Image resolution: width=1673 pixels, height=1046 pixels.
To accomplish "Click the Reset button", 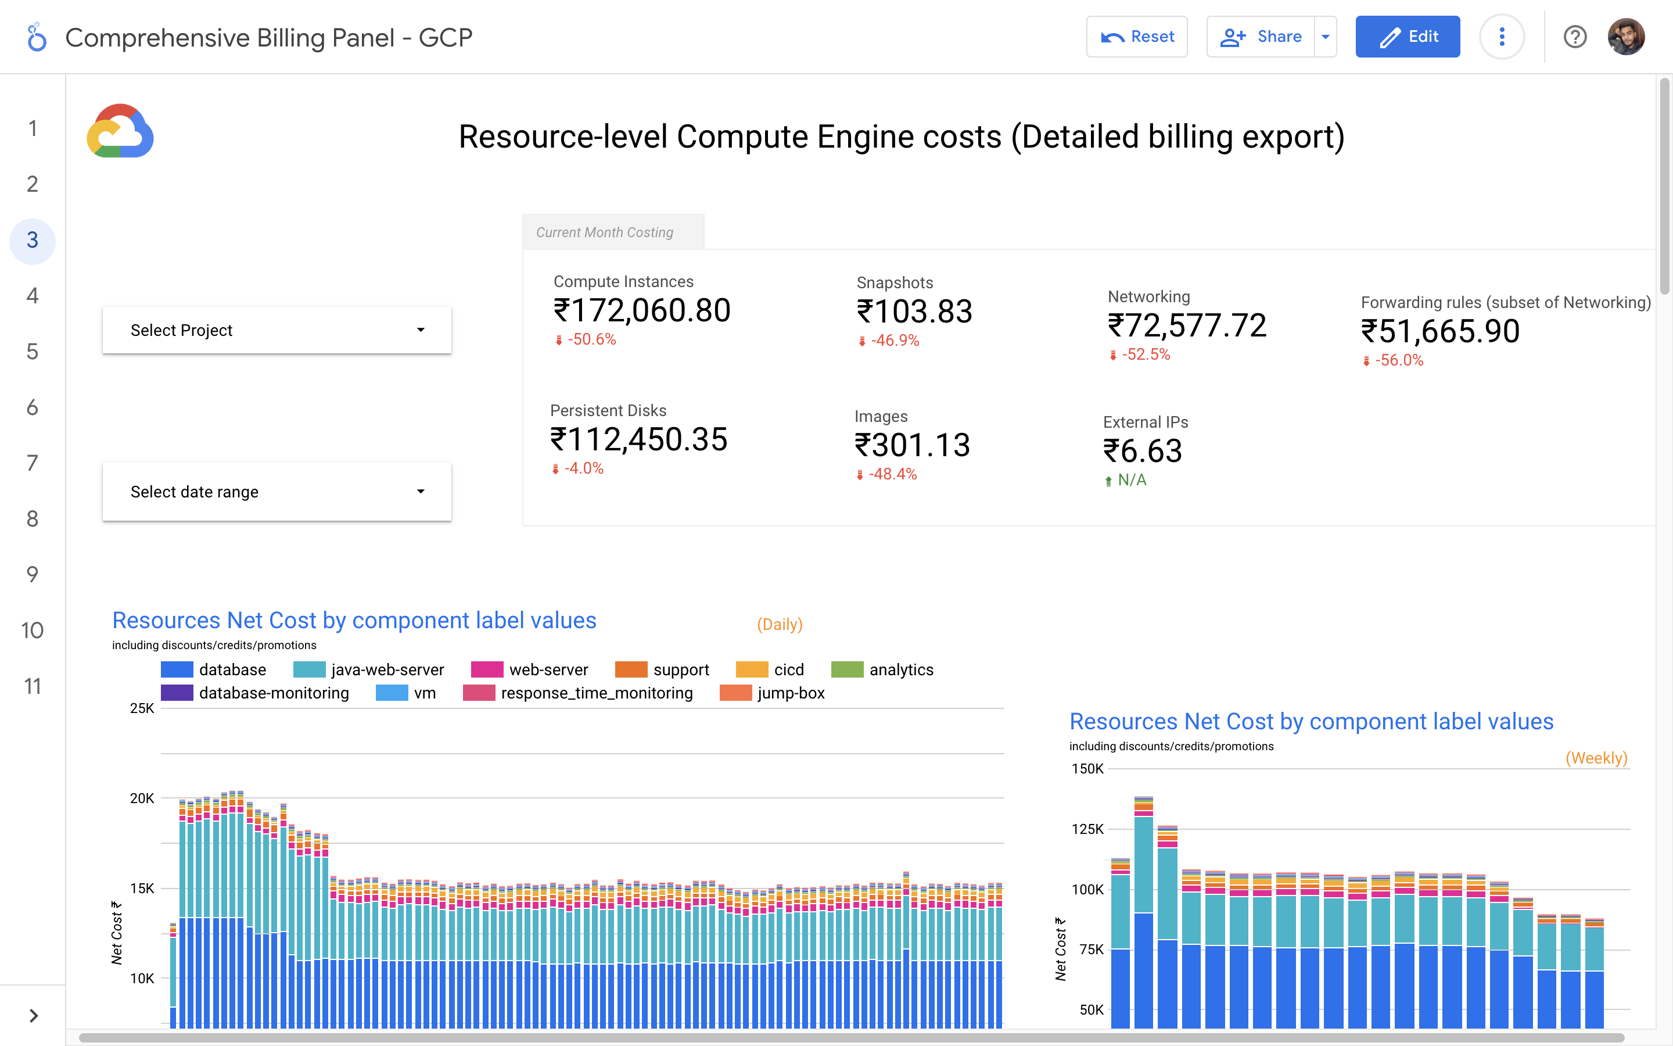I will click(x=1136, y=37).
